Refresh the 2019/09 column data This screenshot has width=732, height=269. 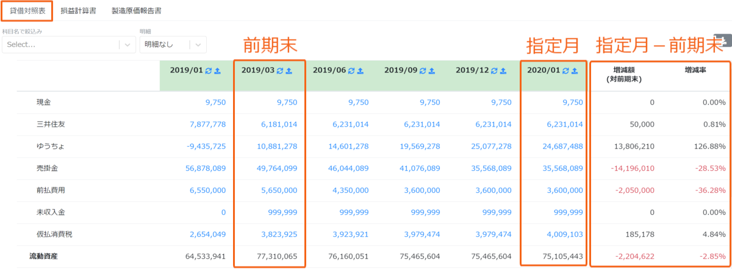pyautogui.click(x=423, y=71)
